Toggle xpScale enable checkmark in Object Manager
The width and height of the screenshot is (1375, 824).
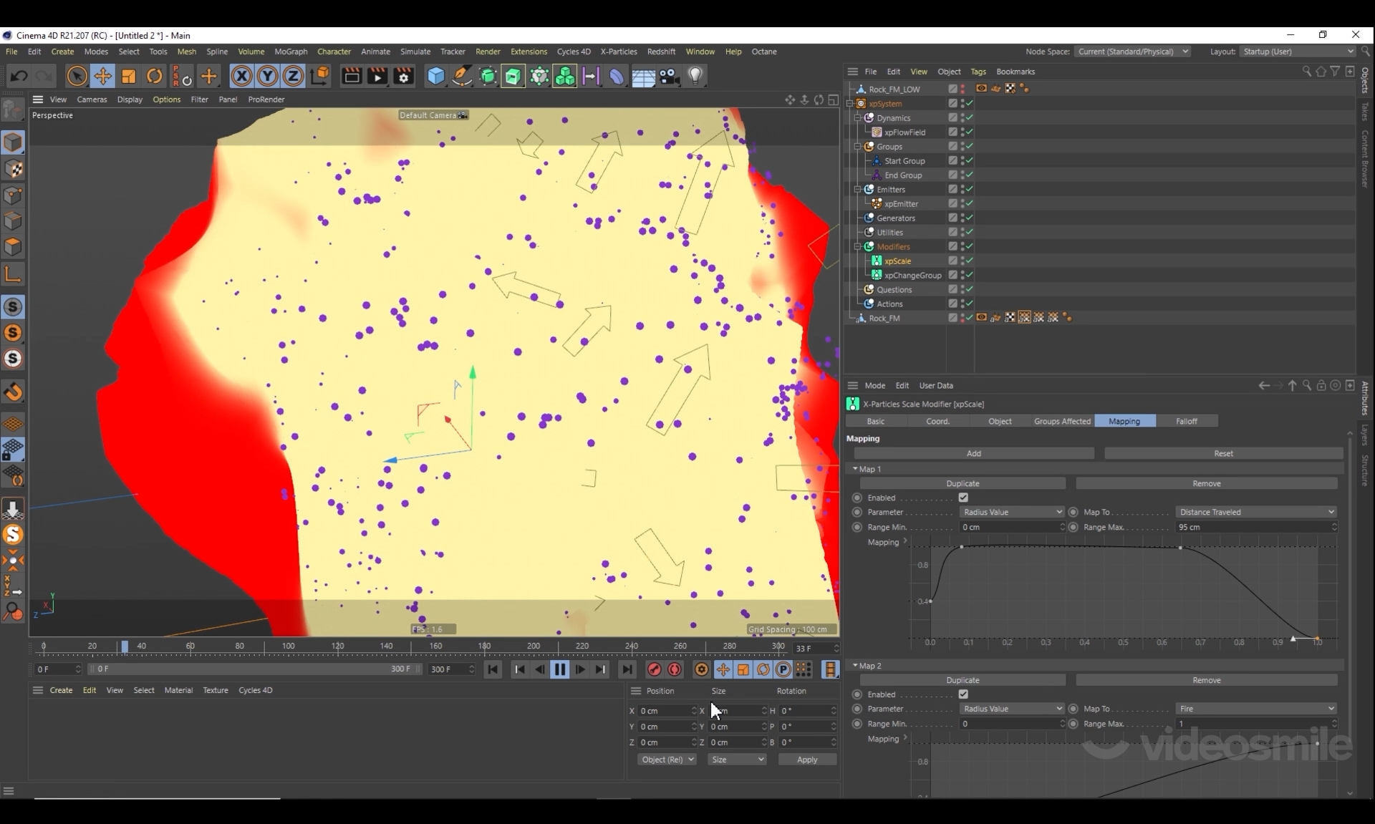tap(970, 261)
